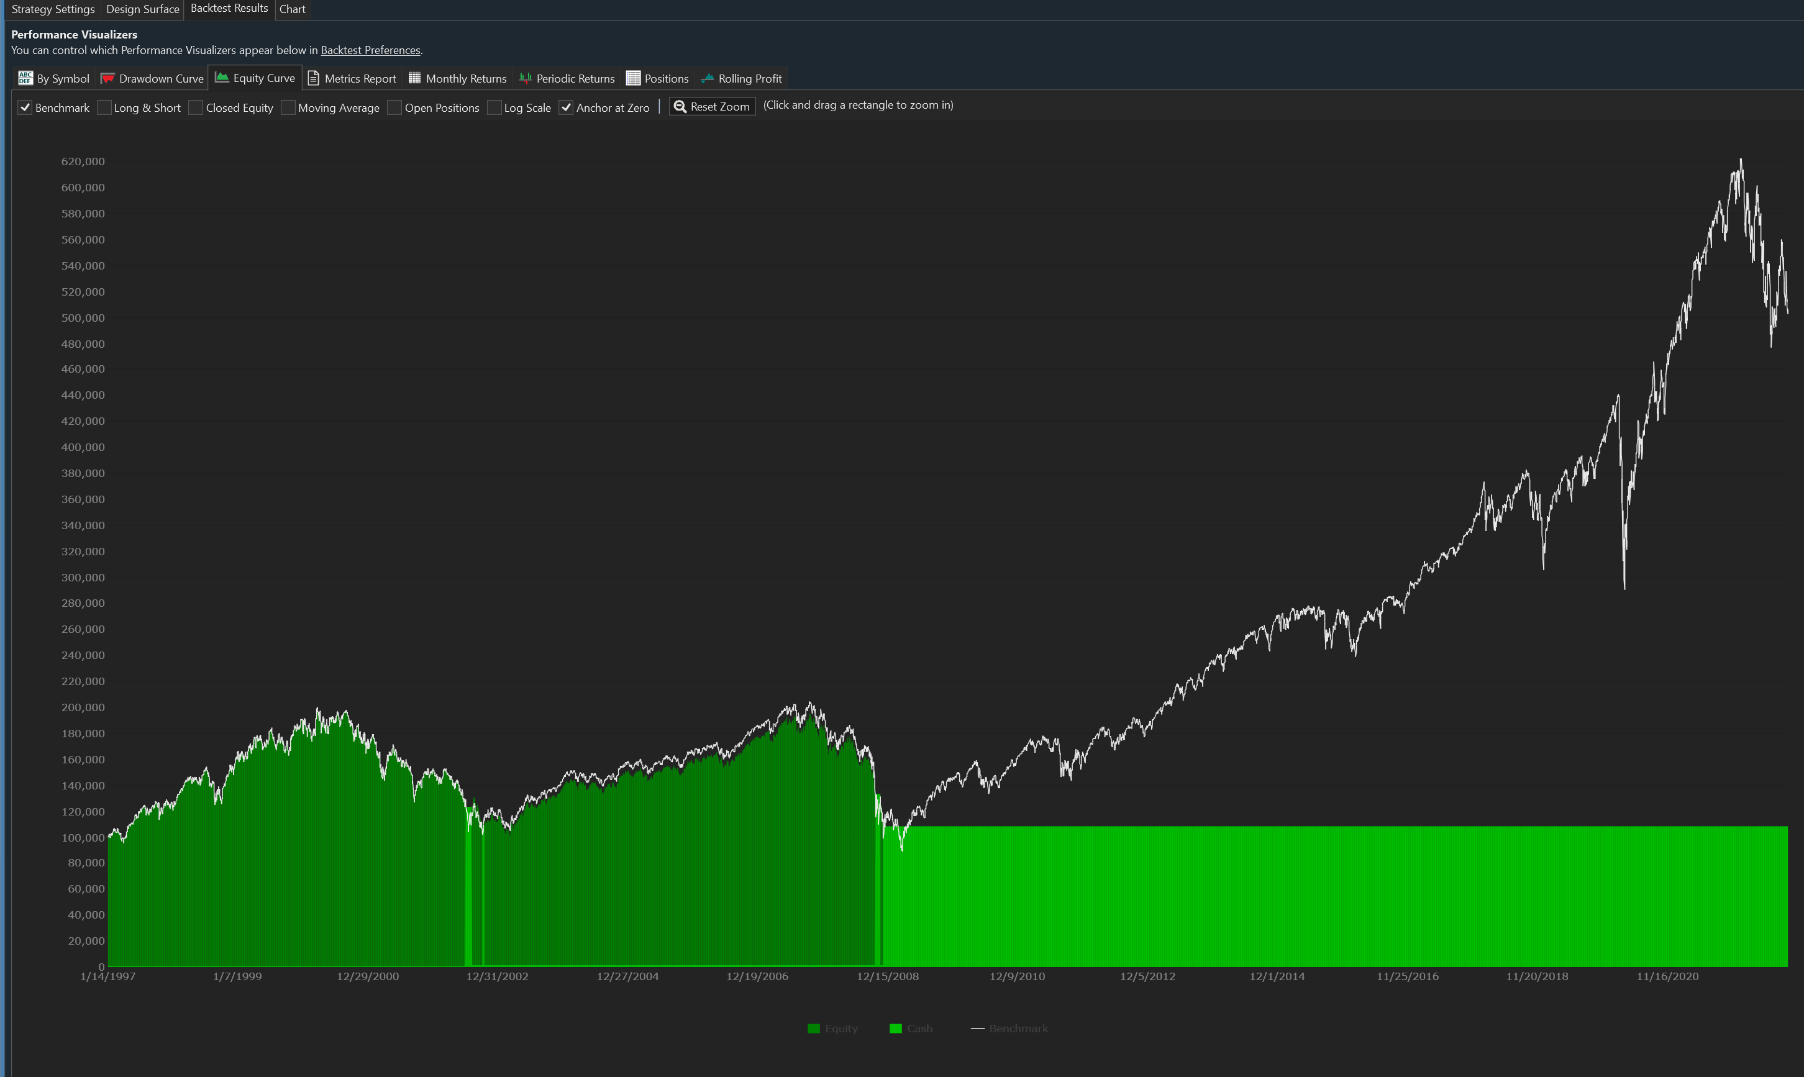The width and height of the screenshot is (1804, 1077).
Task: Click the Periodic Returns bar icon
Action: tap(526, 78)
